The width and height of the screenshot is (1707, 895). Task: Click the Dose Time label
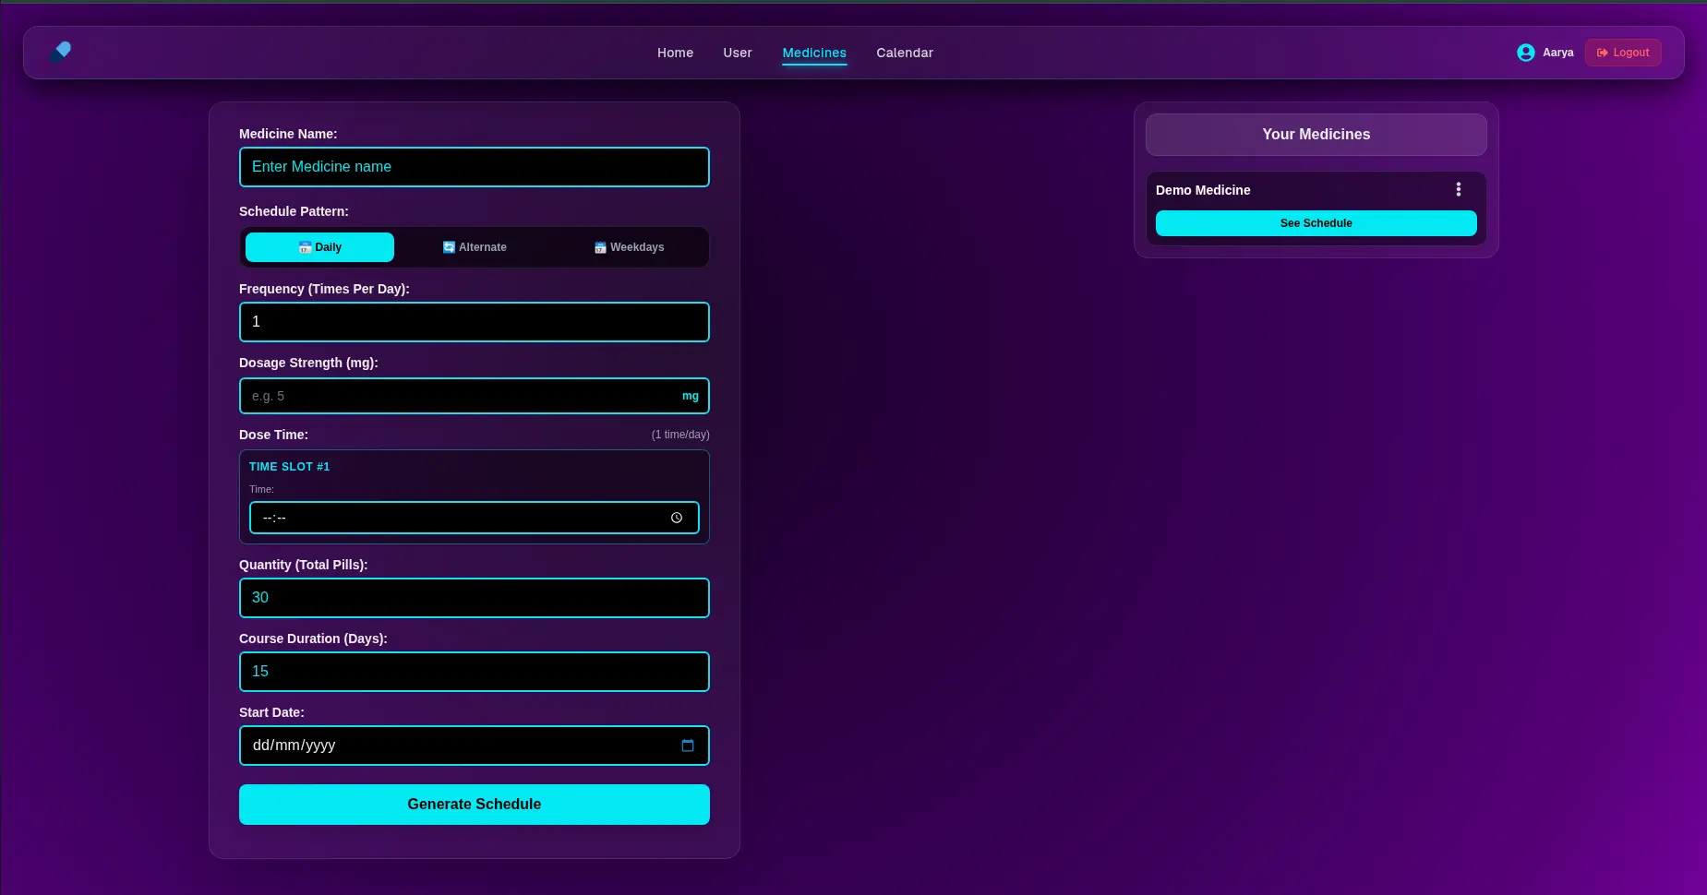pyautogui.click(x=273, y=435)
